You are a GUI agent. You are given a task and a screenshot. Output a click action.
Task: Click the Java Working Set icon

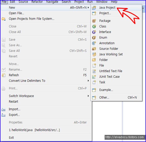[x=94, y=54]
